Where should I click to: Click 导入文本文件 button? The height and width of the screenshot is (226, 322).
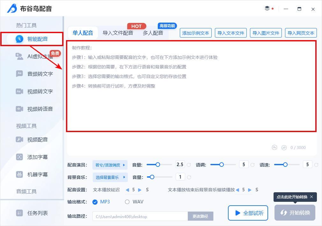coord(231,33)
